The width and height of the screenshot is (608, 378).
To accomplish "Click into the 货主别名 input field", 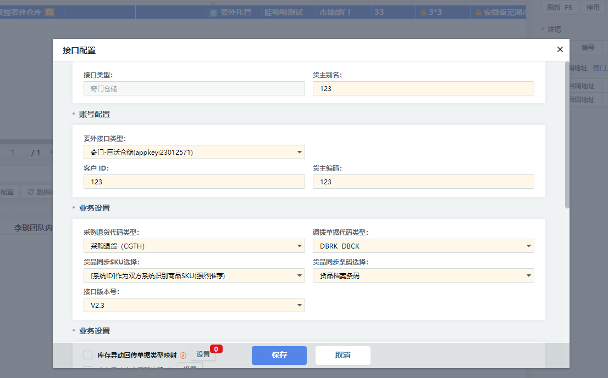I will click(423, 88).
